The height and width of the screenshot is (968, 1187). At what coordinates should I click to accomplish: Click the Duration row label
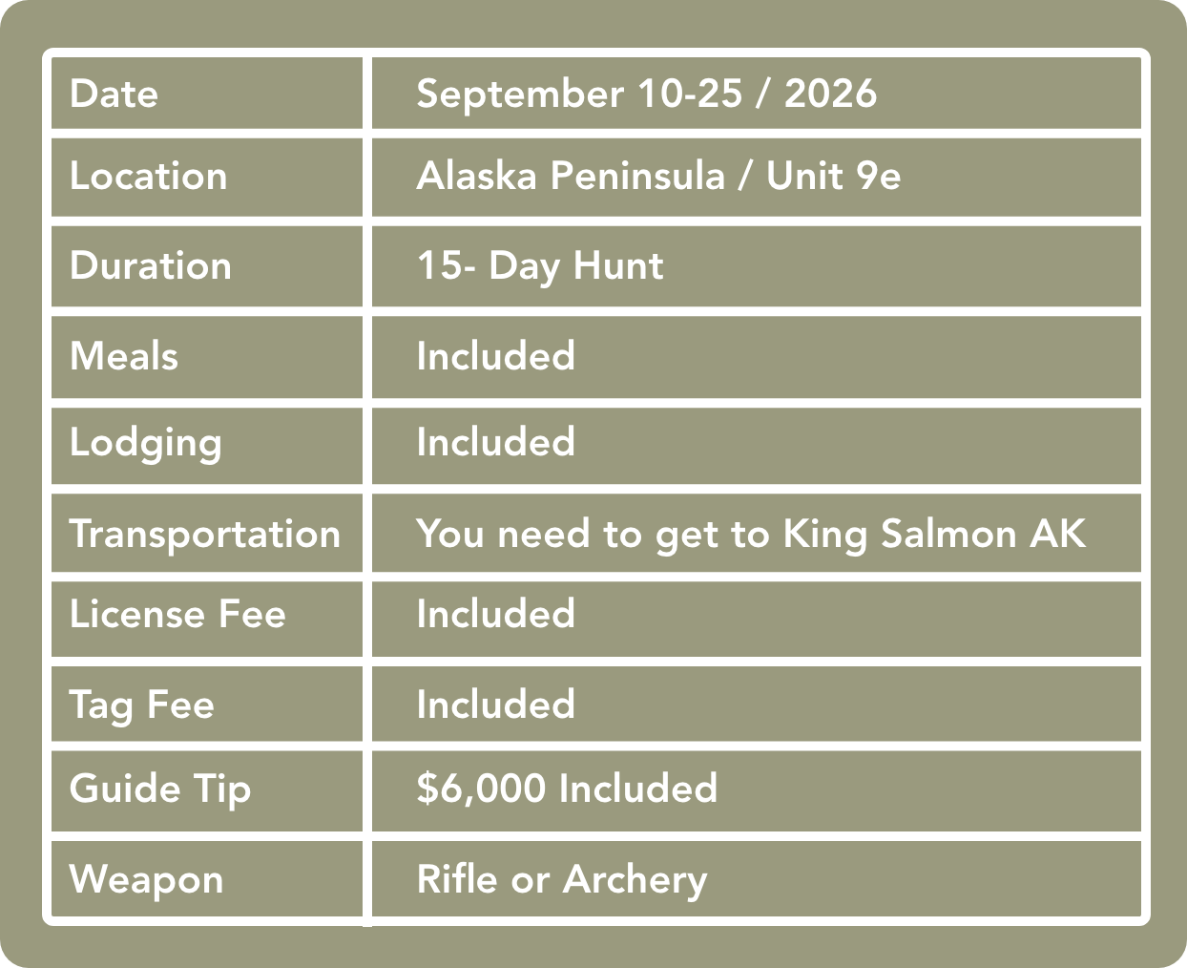(x=150, y=265)
